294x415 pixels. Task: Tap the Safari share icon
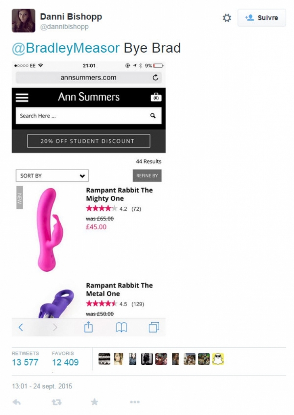coord(89,327)
